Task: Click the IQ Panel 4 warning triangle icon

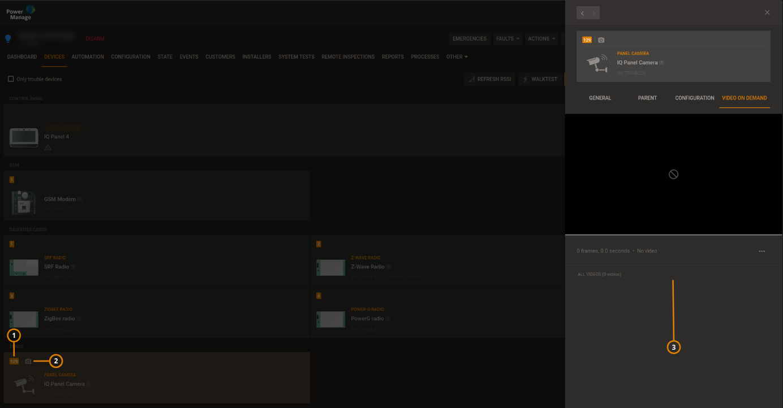Action: tap(48, 147)
